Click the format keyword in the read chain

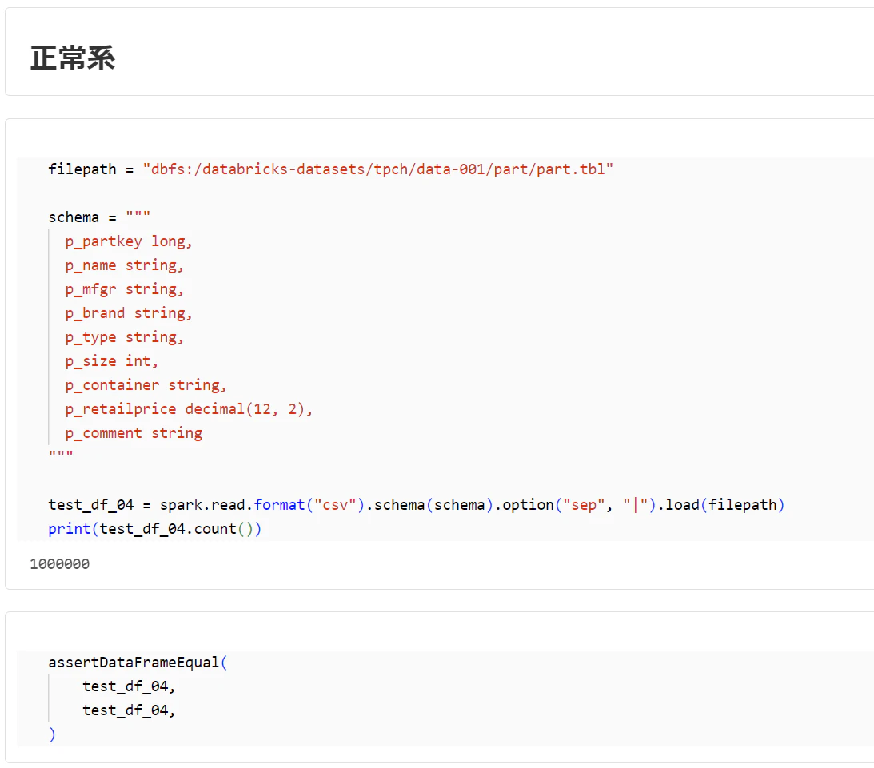click(x=279, y=505)
